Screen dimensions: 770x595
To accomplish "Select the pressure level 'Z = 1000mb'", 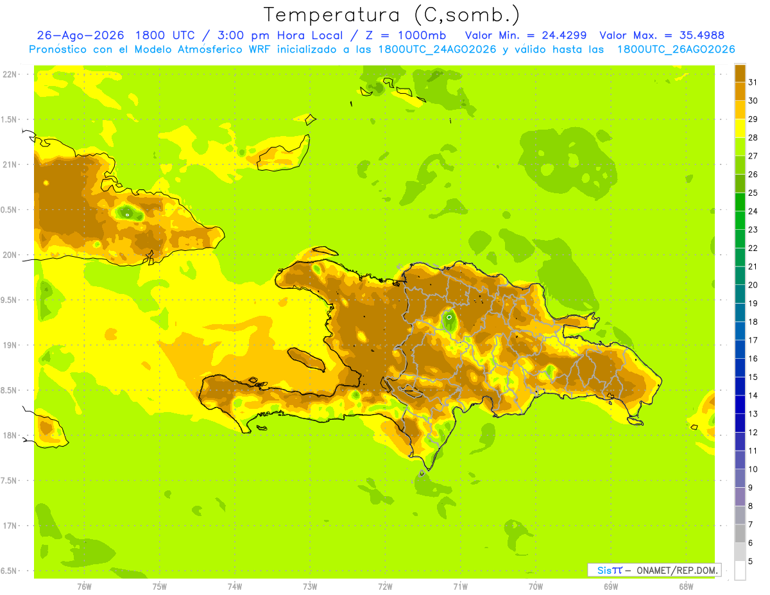I will pos(405,35).
